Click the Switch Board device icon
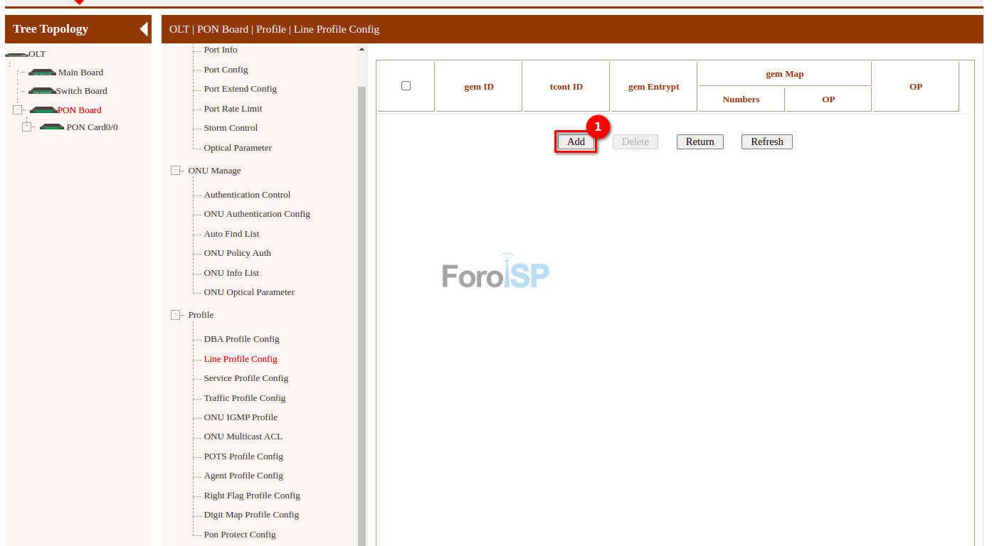Viewport: 992px width, 546px height. [42, 91]
